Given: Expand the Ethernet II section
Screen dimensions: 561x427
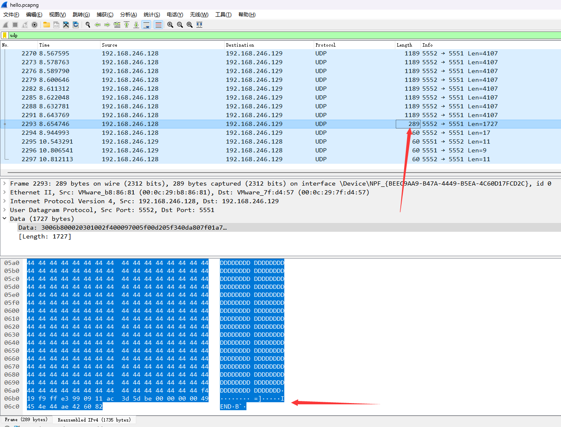Looking at the screenshot, I should [x=5, y=192].
